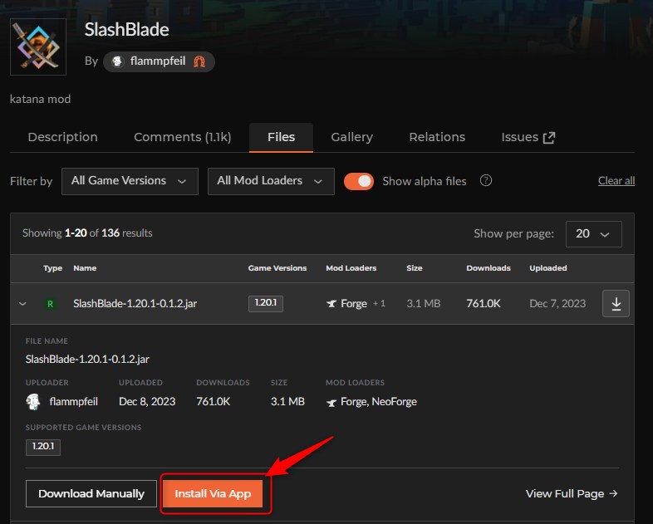Screen dimensions: 653x524
Task: Click the 1.20.1 game version tag in row
Action: [x=266, y=303]
